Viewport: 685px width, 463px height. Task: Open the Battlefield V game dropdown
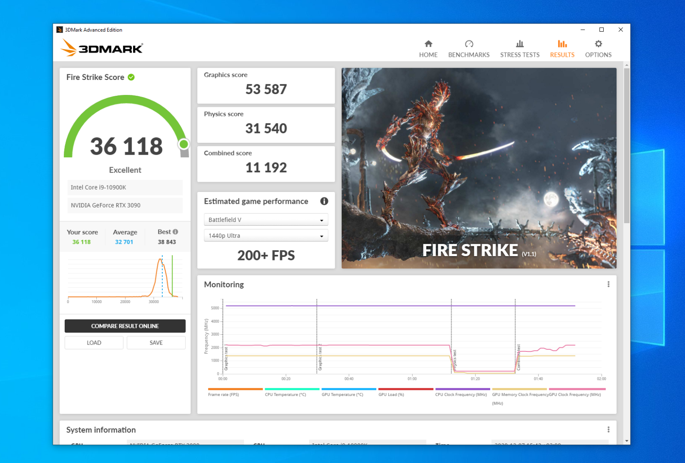pos(266,220)
